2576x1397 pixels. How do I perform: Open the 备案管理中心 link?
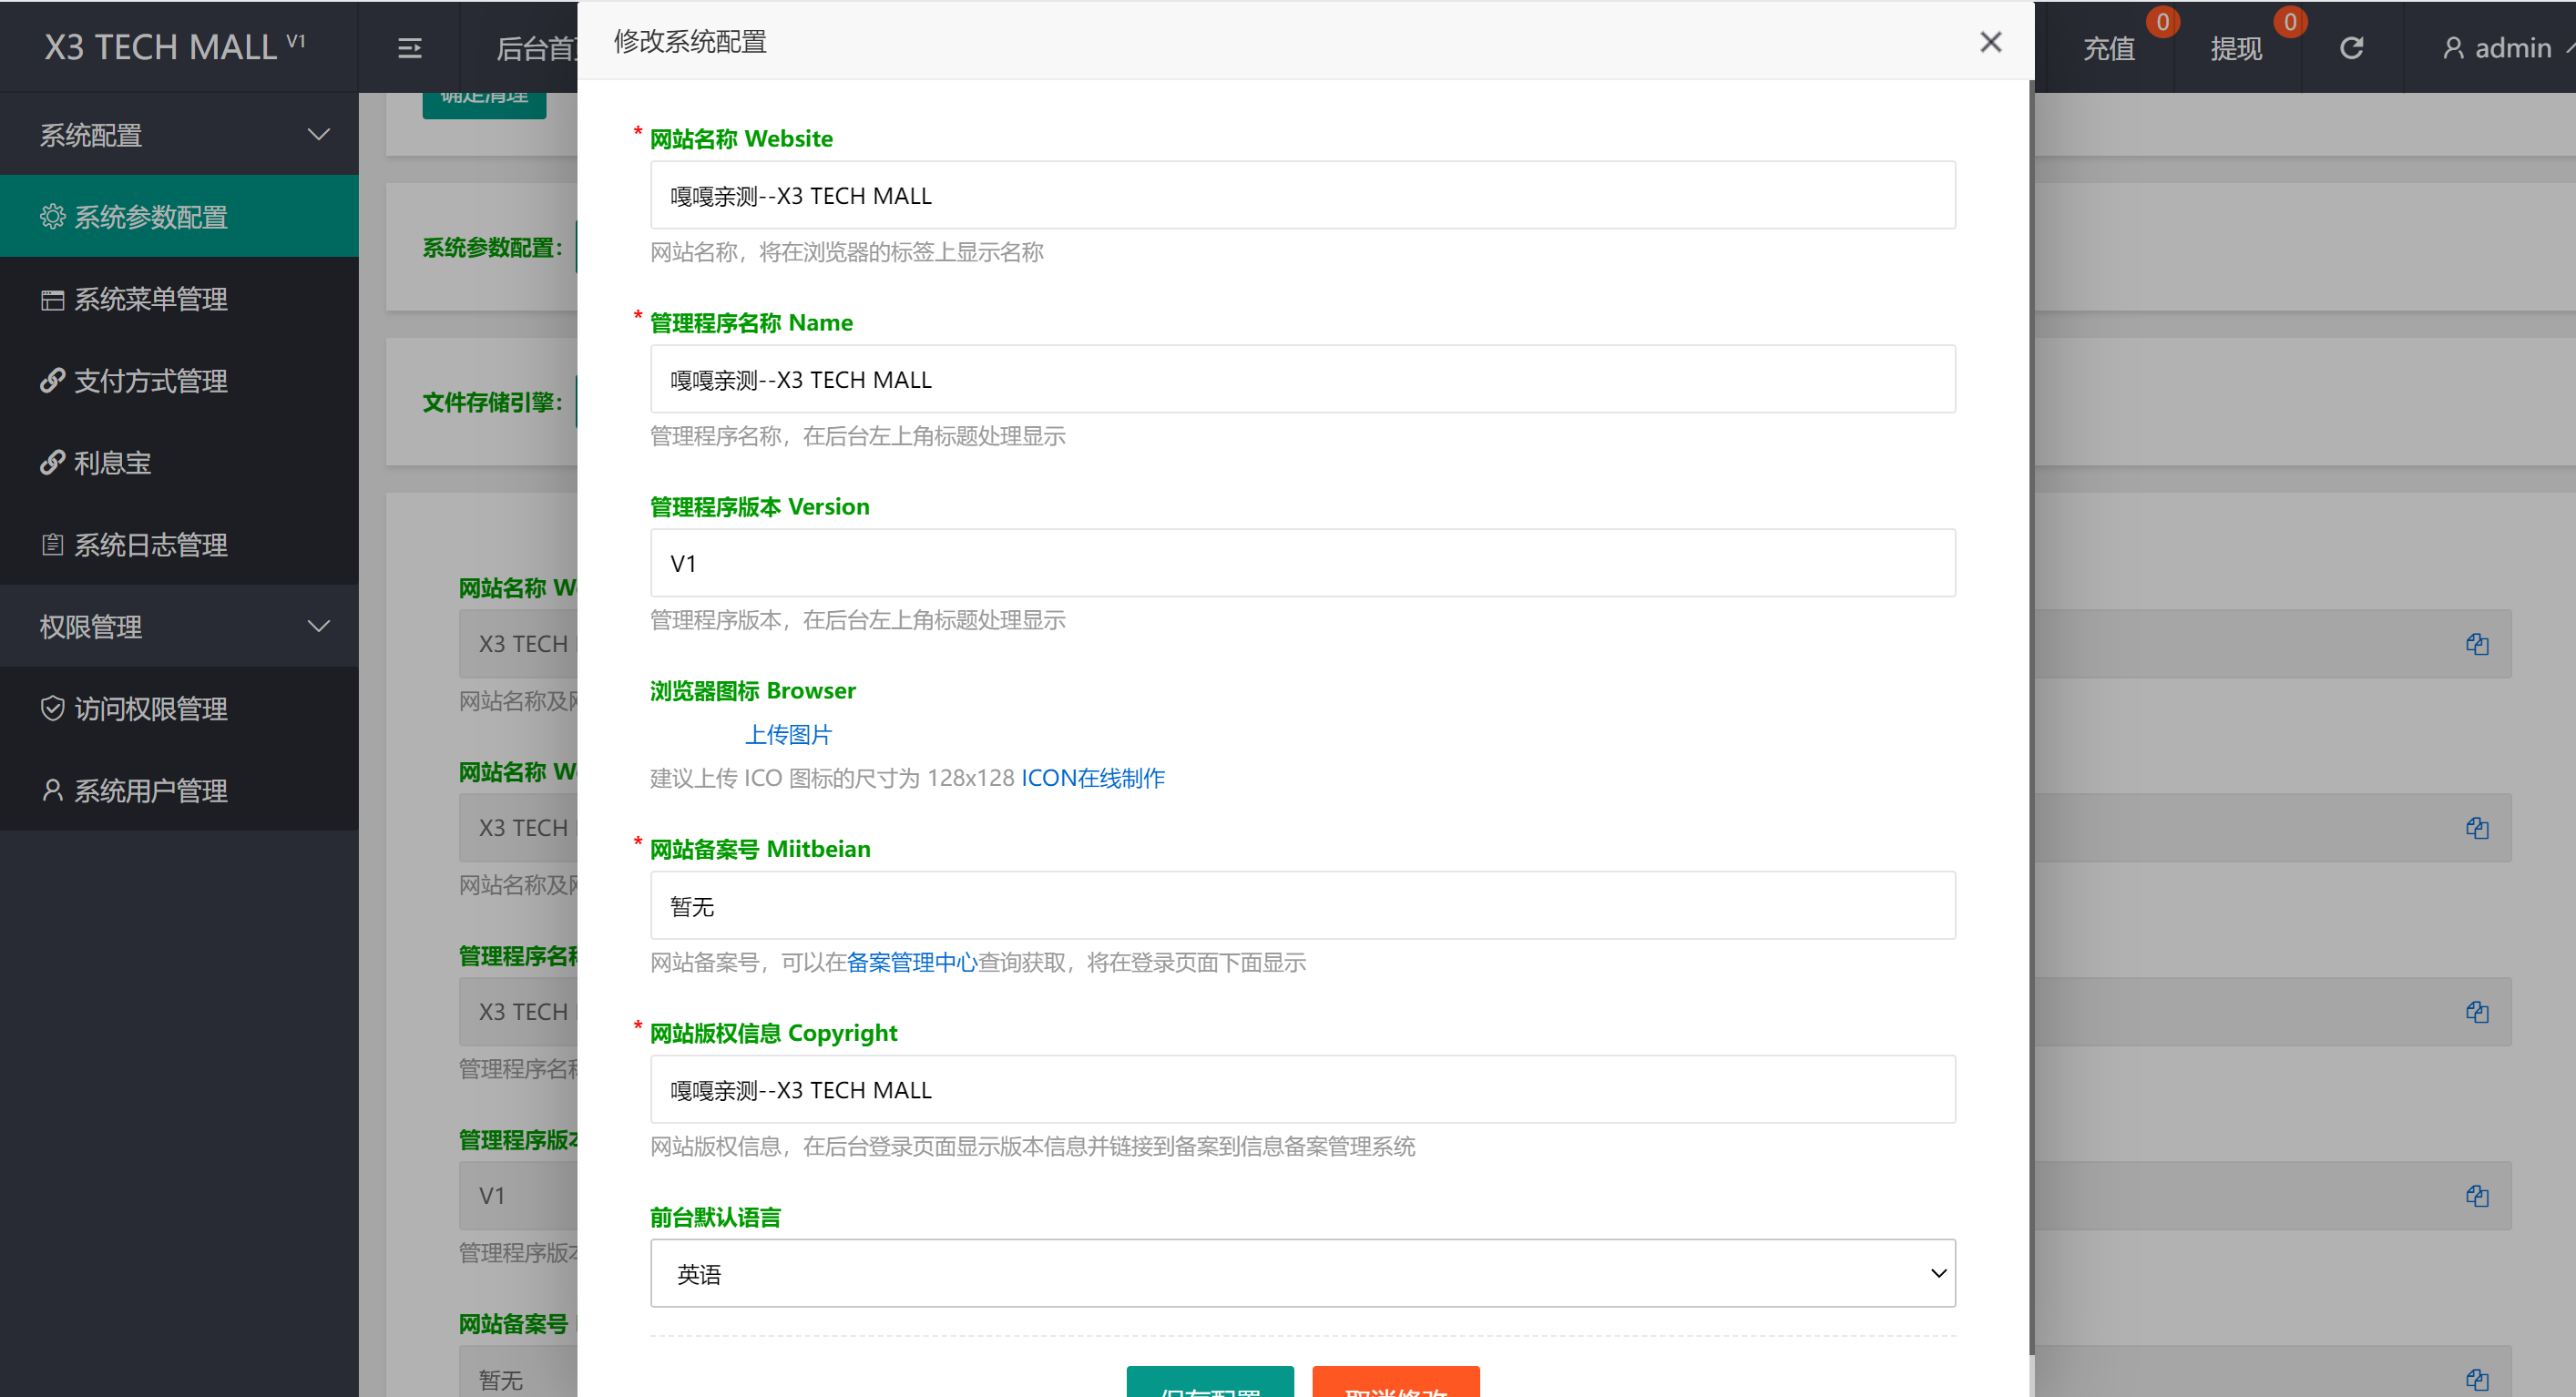pyautogui.click(x=911, y=962)
